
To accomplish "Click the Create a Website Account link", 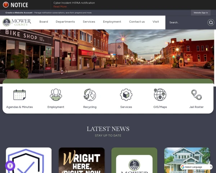I will [19, 13].
